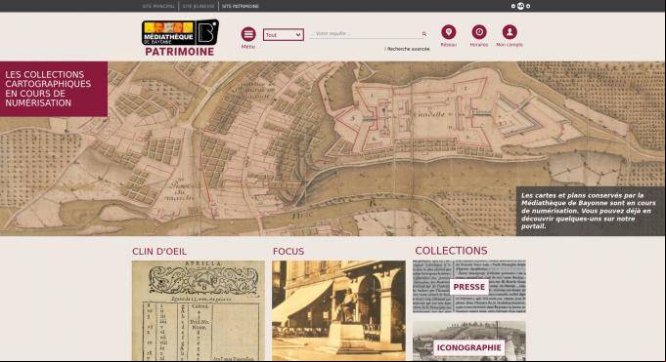Click into the Votre requête search field
The height and width of the screenshot is (362, 666).
click(x=366, y=34)
